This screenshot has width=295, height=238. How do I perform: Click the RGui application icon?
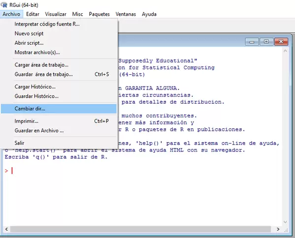click(4, 5)
